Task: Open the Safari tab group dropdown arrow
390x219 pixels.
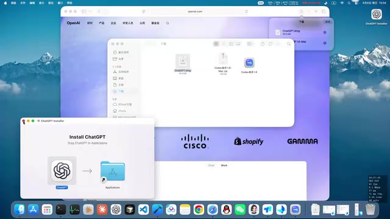Action: point(90,12)
